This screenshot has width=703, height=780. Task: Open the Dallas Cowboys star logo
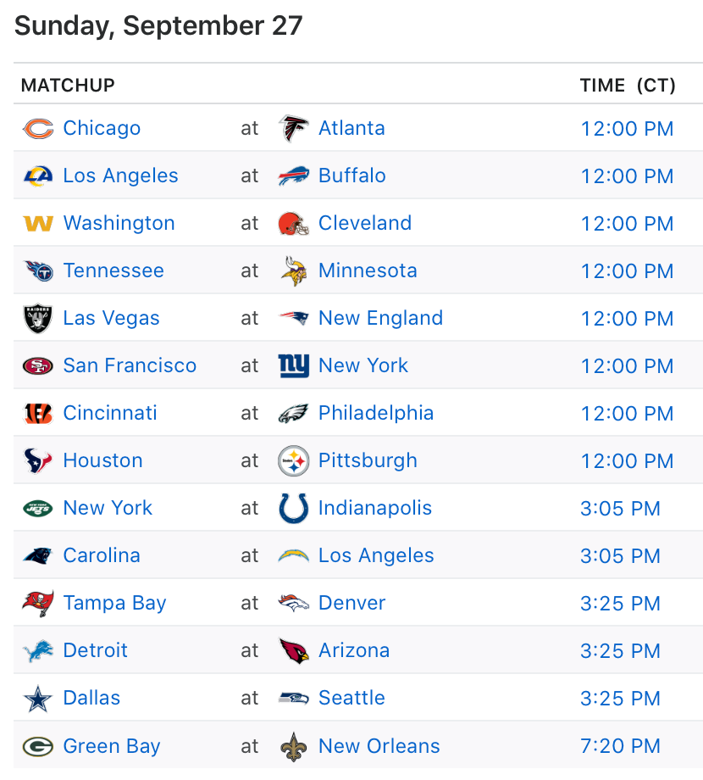tap(38, 698)
